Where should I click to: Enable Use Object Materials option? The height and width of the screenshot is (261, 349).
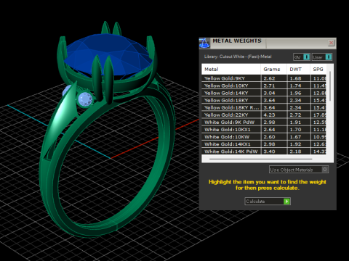[x=299, y=170]
